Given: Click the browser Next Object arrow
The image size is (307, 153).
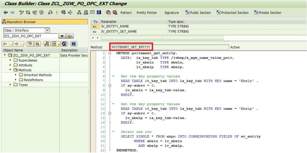Looking at the screenshot, I should pyautogui.click(x=17, y=44).
